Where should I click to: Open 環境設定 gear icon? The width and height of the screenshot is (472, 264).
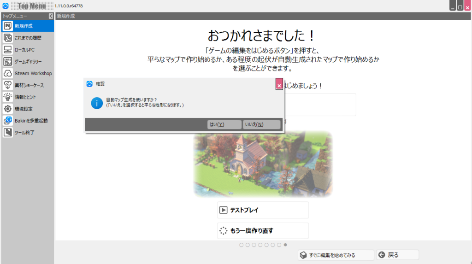click(x=8, y=109)
